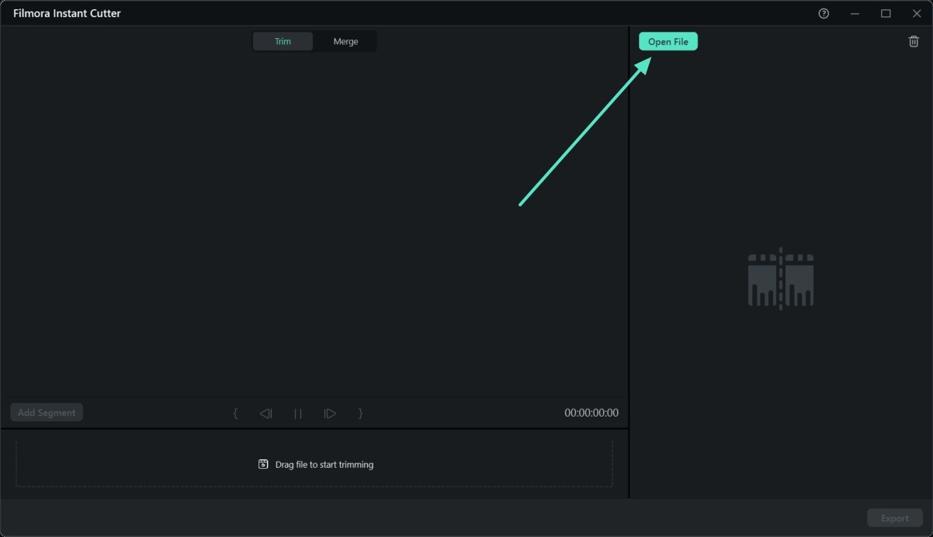Click the Export button

(894, 518)
